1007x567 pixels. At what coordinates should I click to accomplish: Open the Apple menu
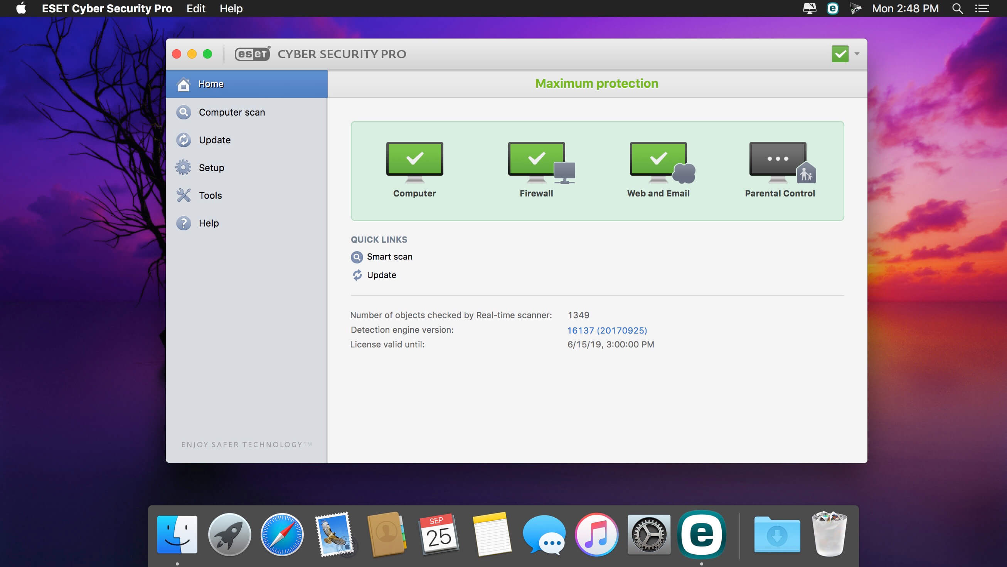(x=22, y=8)
